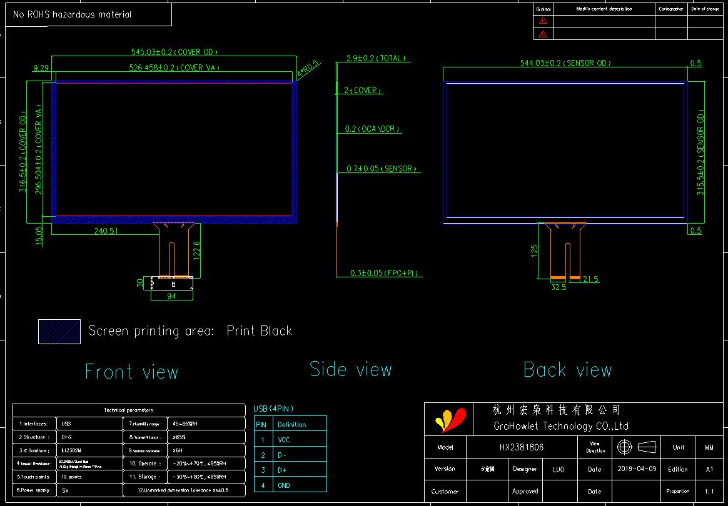The width and height of the screenshot is (728, 506).
Task: Select the '0.7±0.05 (SENSOR)' thickness label
Action: 381,169
